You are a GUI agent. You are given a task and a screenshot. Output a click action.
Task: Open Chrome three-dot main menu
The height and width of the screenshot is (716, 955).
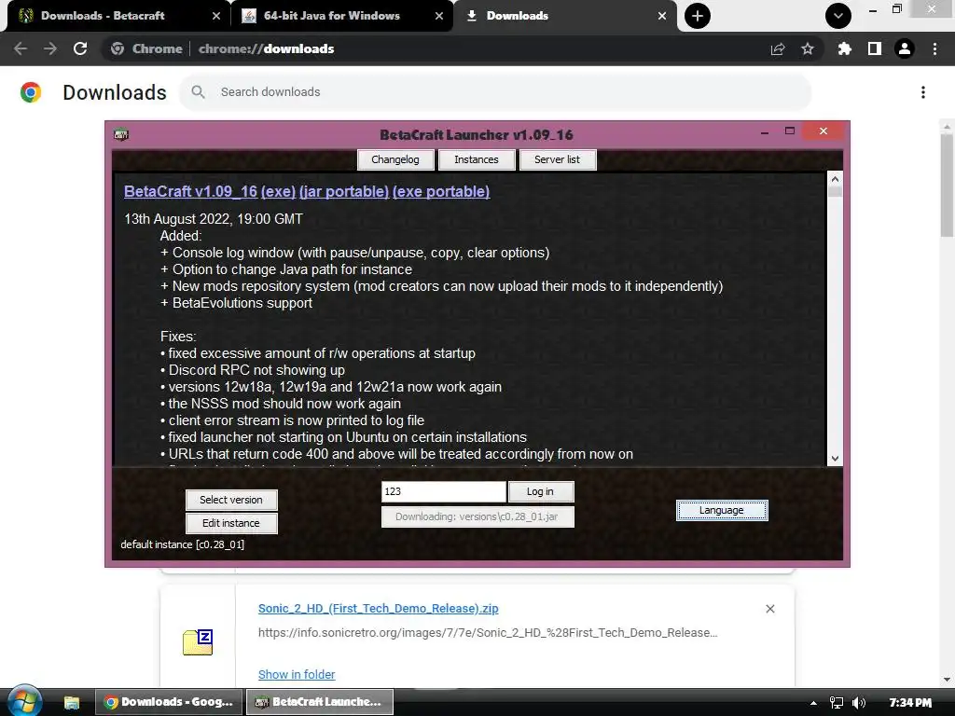pos(934,48)
